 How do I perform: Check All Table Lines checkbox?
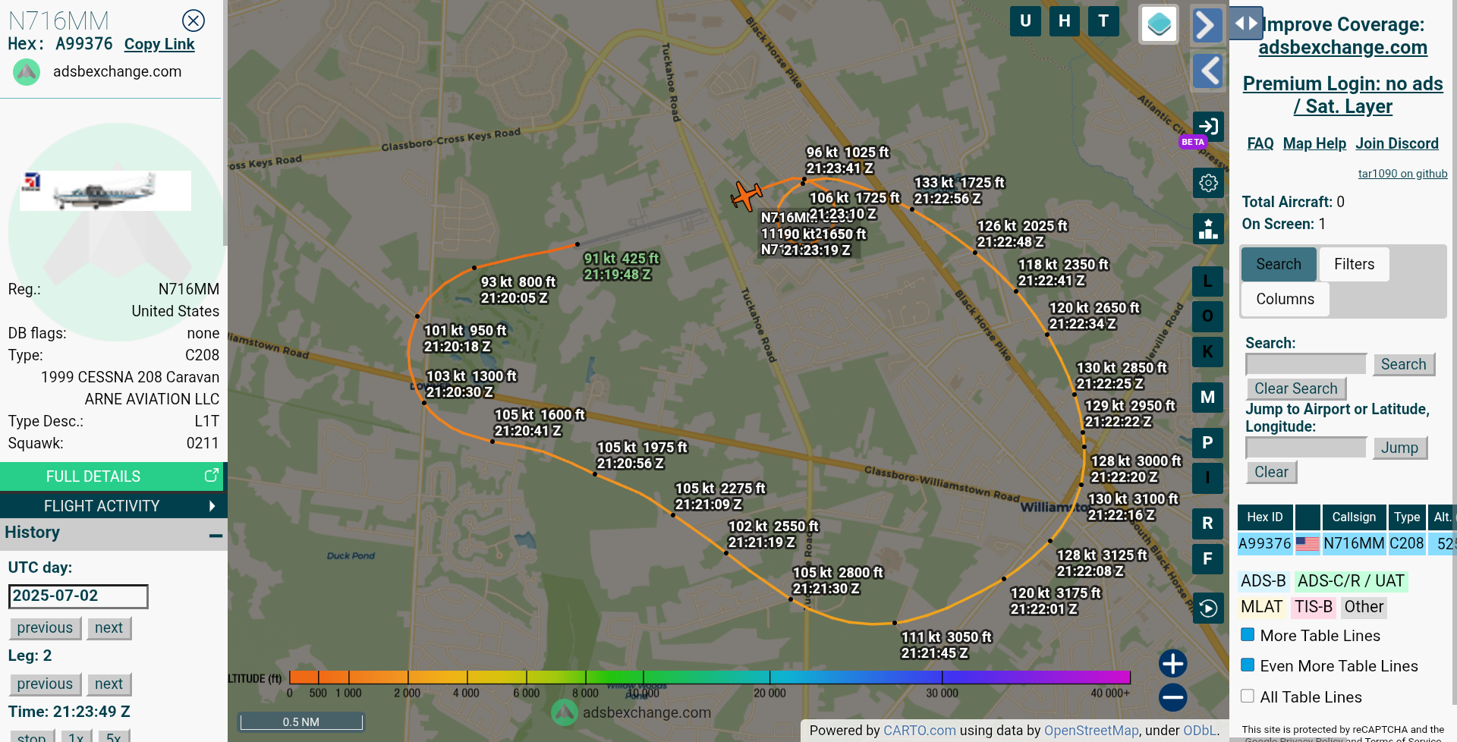click(x=1248, y=696)
